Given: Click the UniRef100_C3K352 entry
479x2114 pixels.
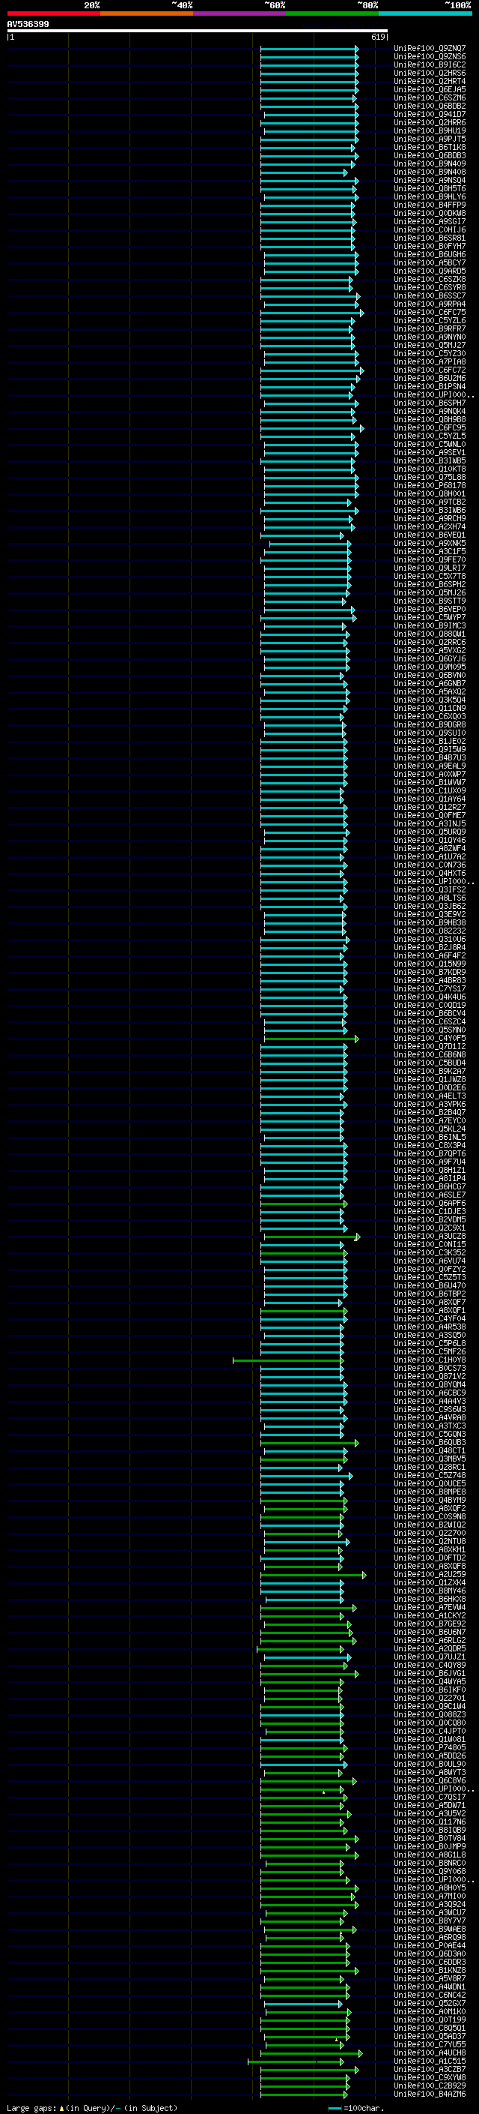Looking at the screenshot, I should pos(429,1252).
